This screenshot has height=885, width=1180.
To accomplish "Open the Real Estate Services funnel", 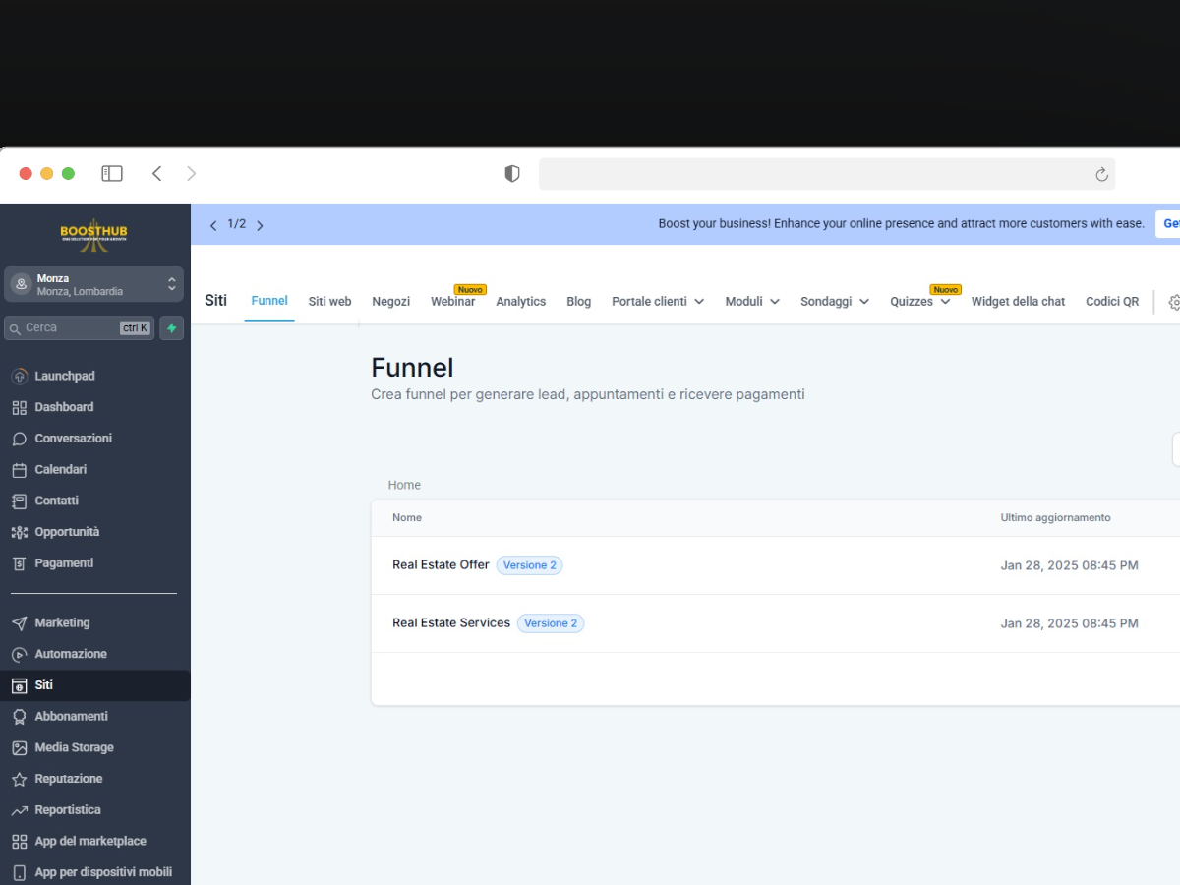I will [x=450, y=623].
